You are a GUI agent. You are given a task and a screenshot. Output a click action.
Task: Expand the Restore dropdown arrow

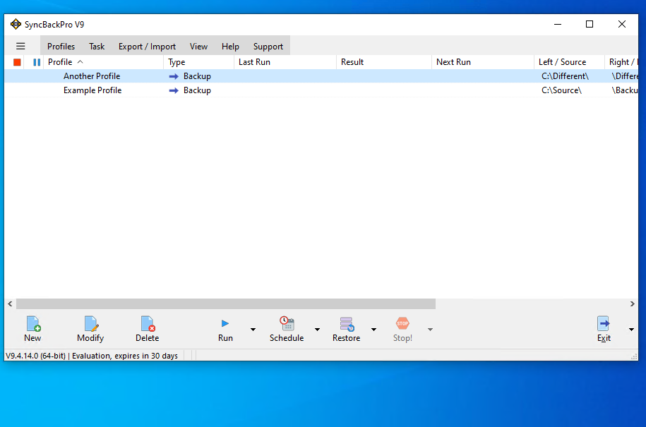click(x=373, y=330)
